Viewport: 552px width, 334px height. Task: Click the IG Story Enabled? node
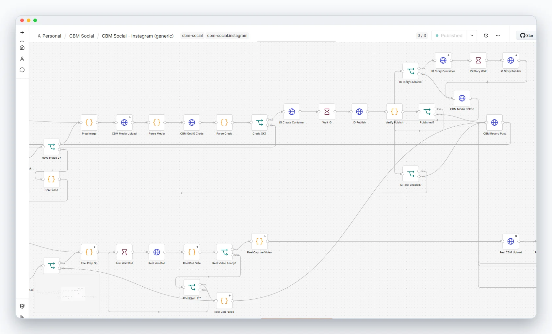point(411,71)
